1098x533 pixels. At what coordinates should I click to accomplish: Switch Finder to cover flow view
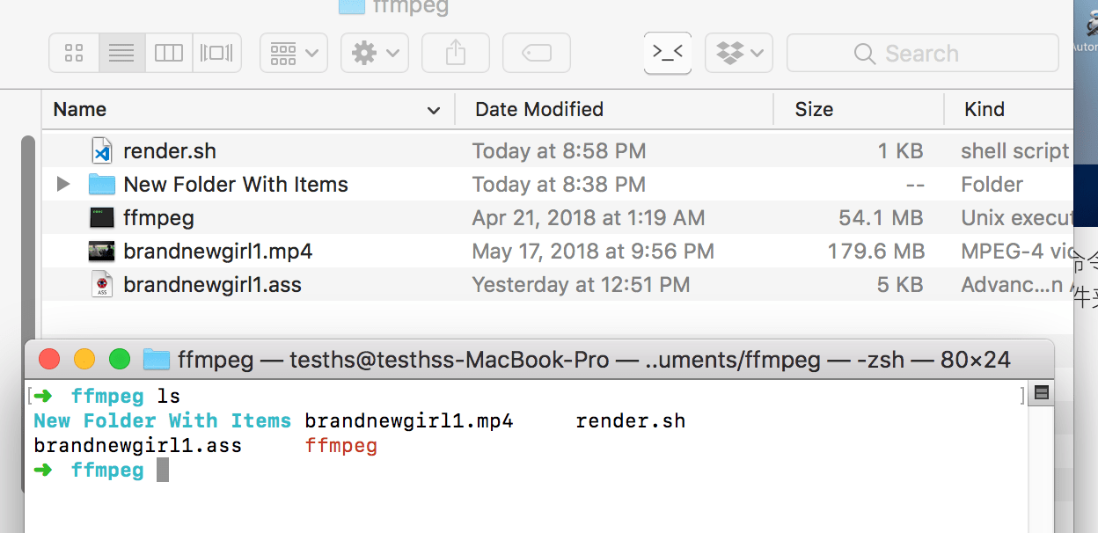pos(216,54)
